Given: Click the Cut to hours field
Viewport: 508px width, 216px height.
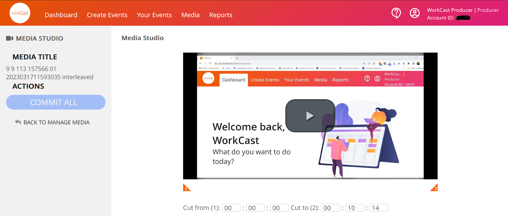Looking at the screenshot, I should [x=331, y=208].
